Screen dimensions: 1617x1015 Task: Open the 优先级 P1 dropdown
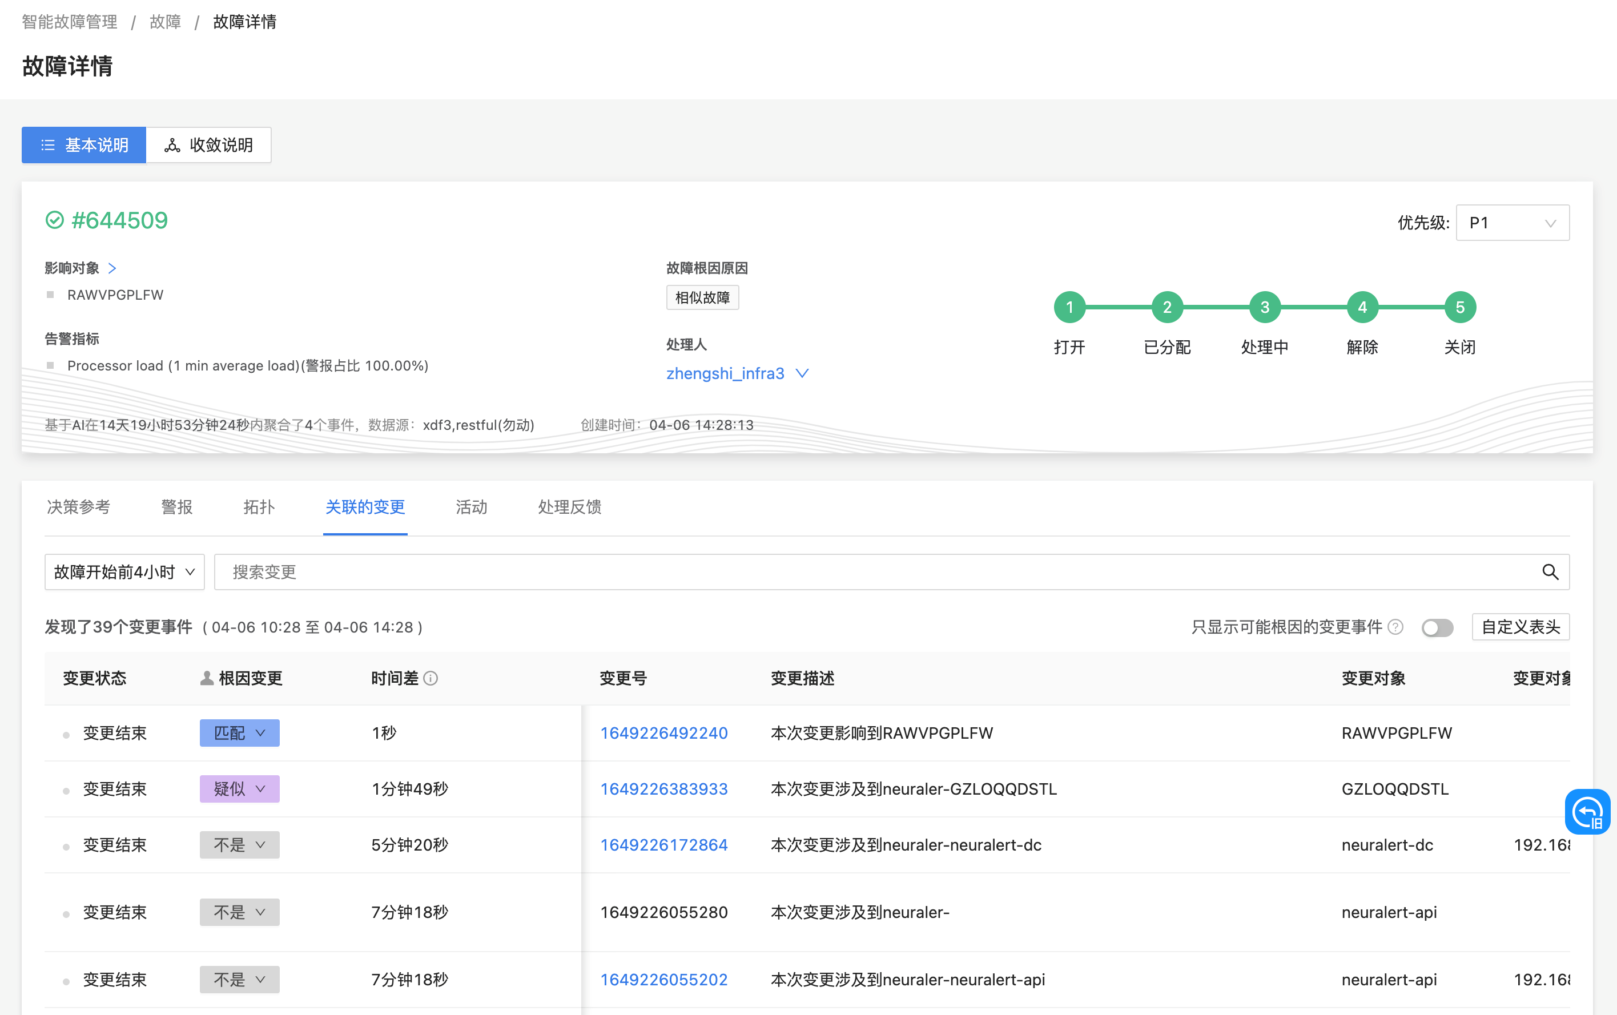[x=1513, y=223]
